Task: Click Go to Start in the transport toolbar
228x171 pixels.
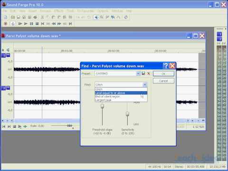Action: (x=42, y=24)
